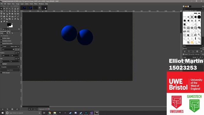
Task: Open the File menu
Action: (x=2, y=4)
